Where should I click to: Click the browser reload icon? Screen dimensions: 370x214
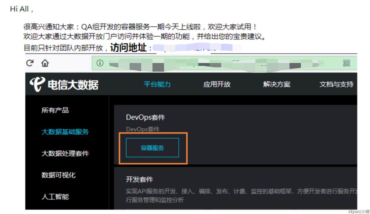(30, 63)
